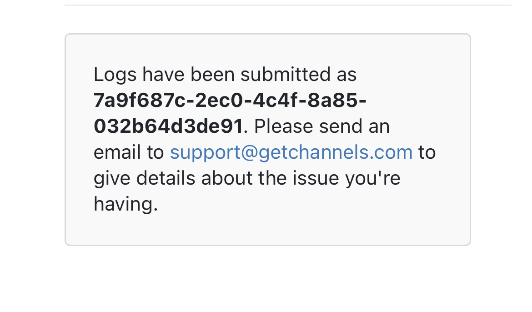Click the word "details" in the message
532x312 pixels.
[x=166, y=178]
